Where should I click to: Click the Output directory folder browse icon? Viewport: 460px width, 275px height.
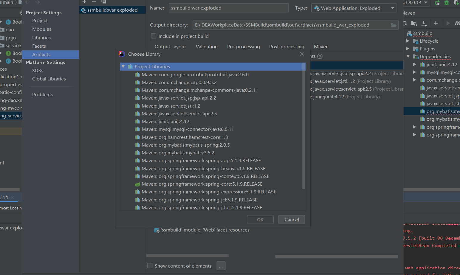point(394,25)
